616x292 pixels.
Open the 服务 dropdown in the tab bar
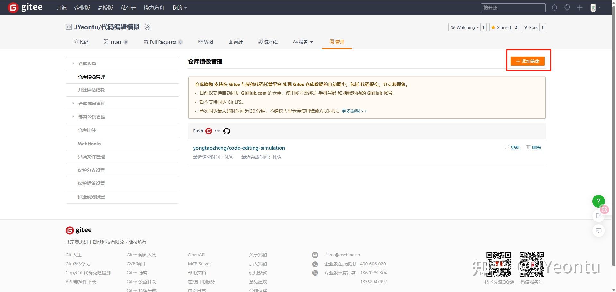302,42
